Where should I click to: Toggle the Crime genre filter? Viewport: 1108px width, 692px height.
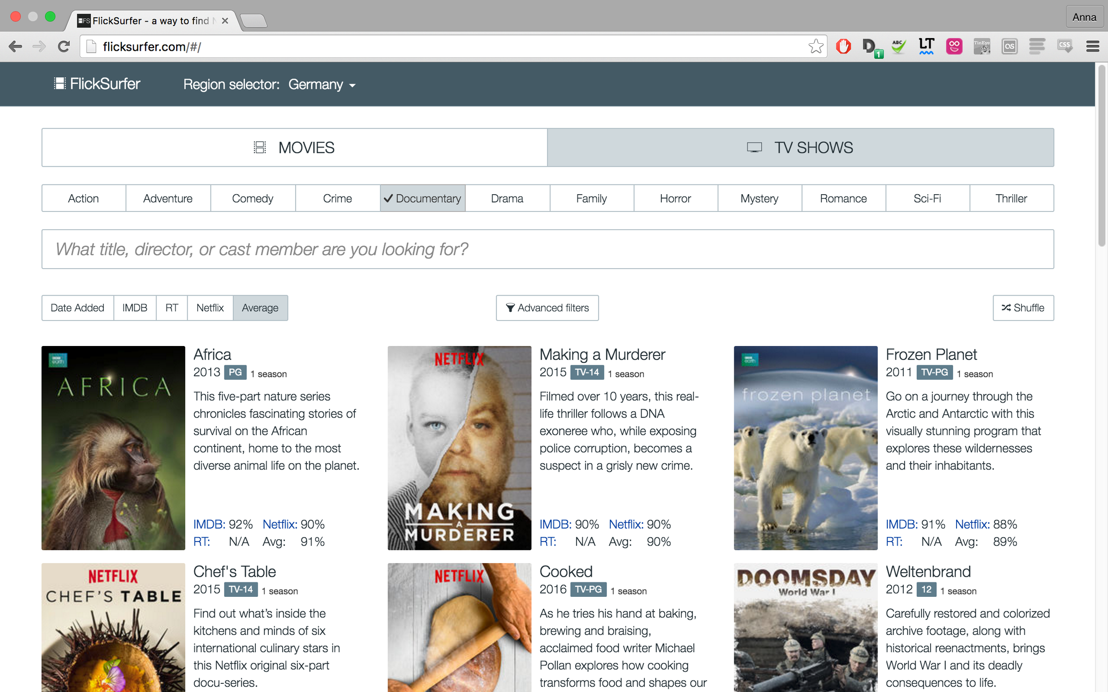tap(338, 198)
